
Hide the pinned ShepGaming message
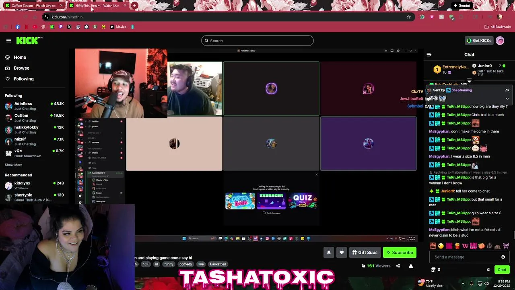[x=507, y=90]
